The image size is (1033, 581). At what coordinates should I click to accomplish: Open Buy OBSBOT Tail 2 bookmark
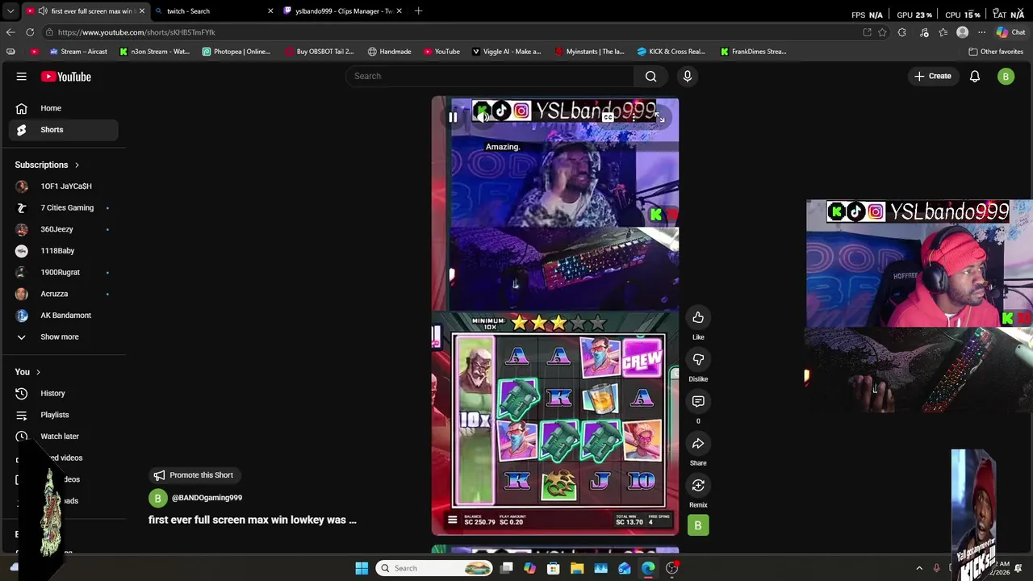tap(320, 52)
